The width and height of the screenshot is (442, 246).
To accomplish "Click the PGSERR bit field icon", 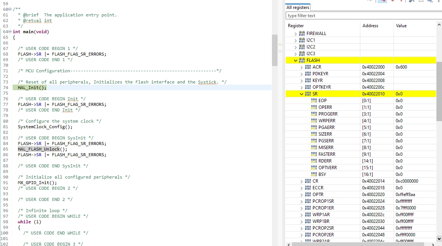I will tap(314, 141).
